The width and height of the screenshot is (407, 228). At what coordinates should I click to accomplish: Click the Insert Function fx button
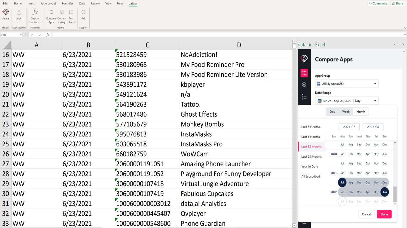[47, 35]
